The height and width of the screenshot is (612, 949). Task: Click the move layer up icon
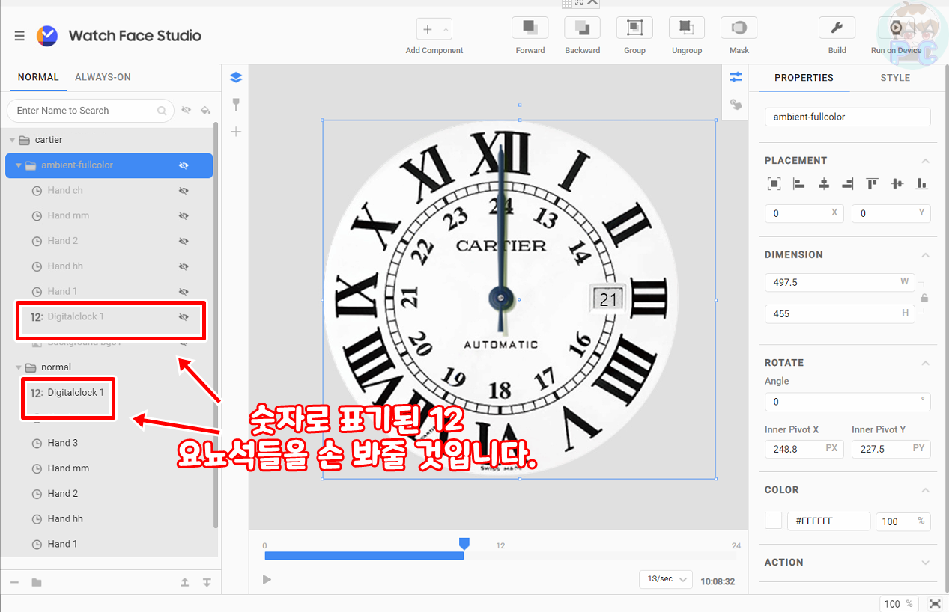[184, 582]
